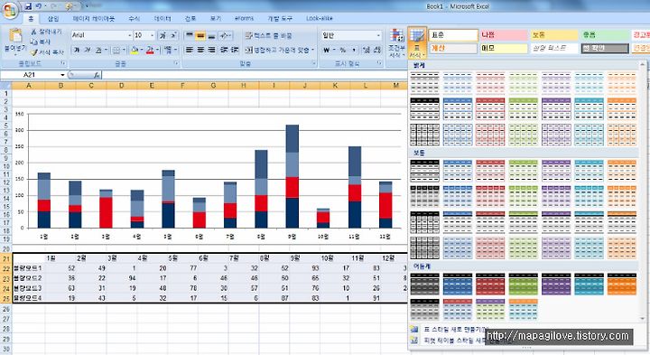Apply 메모 (Note) cell style
650x355 pixels.
(503, 48)
